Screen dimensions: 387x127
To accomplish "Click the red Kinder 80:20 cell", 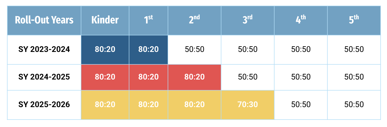I will point(105,77).
